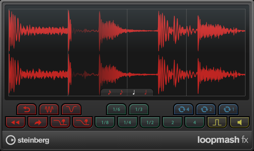Trigger the 1/6 stutter button

click(116, 109)
